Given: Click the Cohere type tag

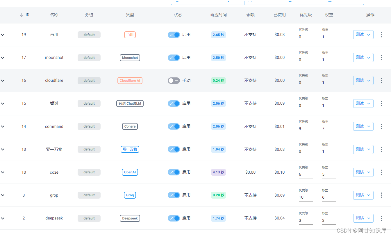Looking at the screenshot, I should (x=130, y=126).
